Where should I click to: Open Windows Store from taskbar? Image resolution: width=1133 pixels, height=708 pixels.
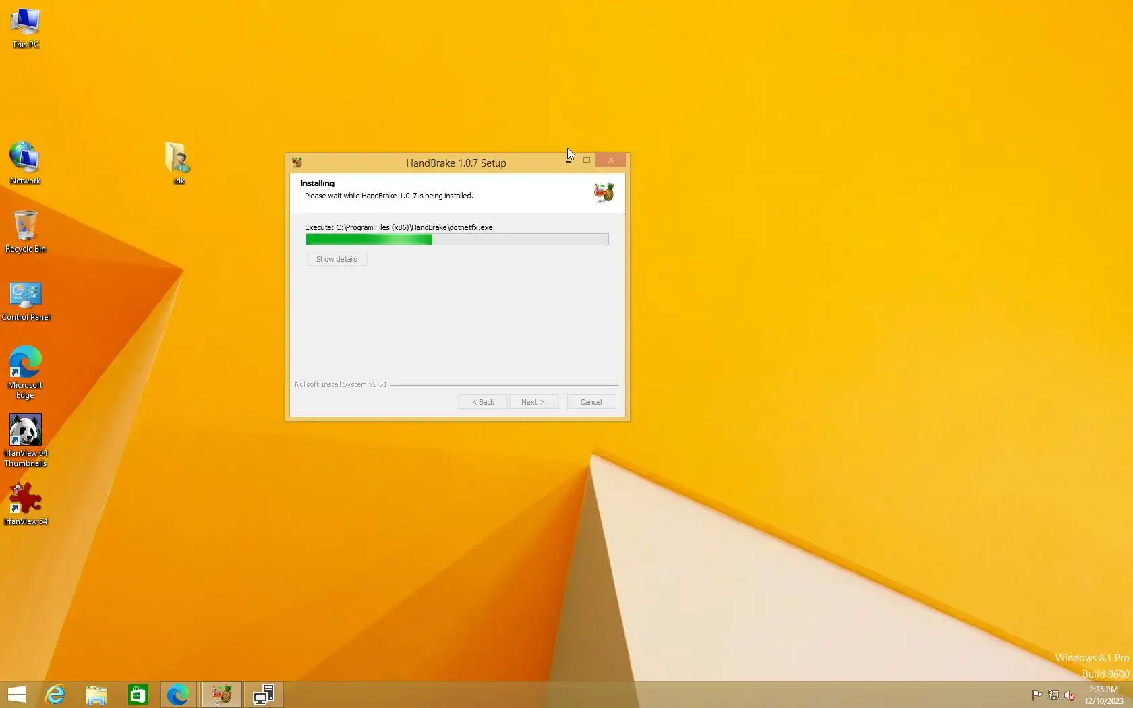click(x=138, y=695)
